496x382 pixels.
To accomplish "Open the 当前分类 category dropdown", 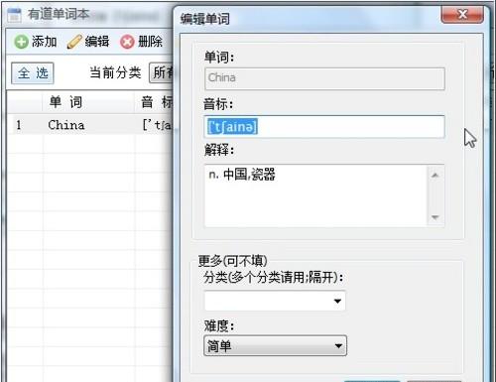I will coord(162,72).
